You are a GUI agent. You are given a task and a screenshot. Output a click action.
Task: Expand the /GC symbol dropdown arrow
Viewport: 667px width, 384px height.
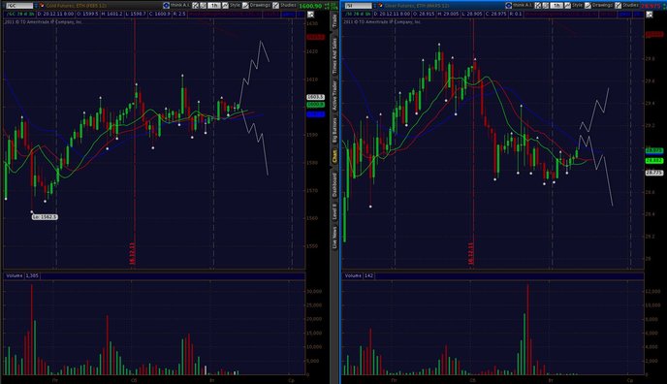click(x=36, y=6)
